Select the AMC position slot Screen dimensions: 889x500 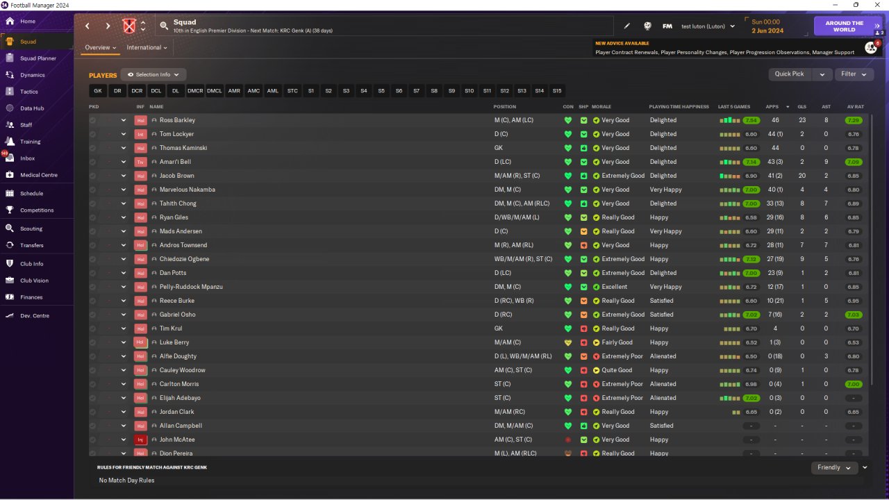(x=254, y=91)
